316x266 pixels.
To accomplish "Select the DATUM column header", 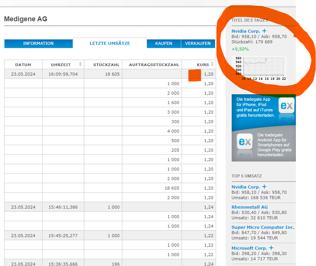I will click(x=23, y=65).
